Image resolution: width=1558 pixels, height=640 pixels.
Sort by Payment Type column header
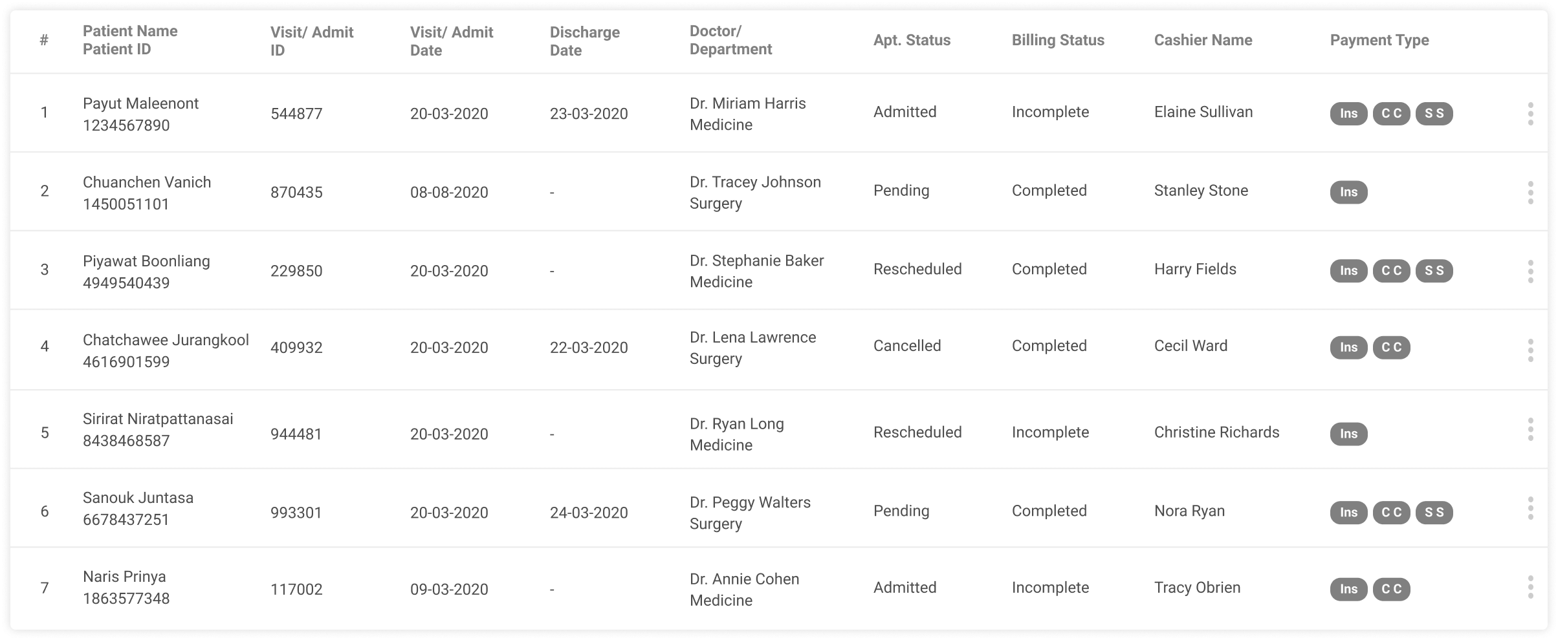[x=1379, y=40]
